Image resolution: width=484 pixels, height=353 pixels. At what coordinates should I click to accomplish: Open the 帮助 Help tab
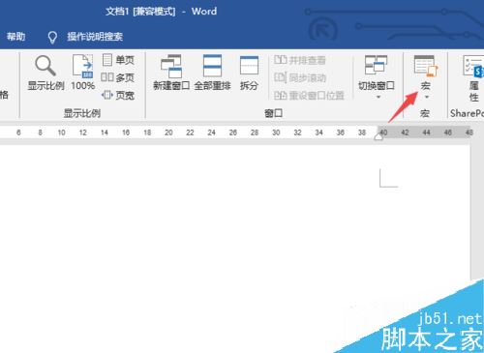(15, 37)
